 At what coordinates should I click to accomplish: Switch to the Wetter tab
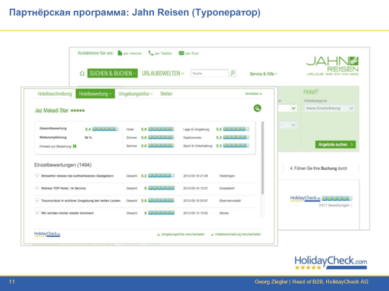coord(166,94)
